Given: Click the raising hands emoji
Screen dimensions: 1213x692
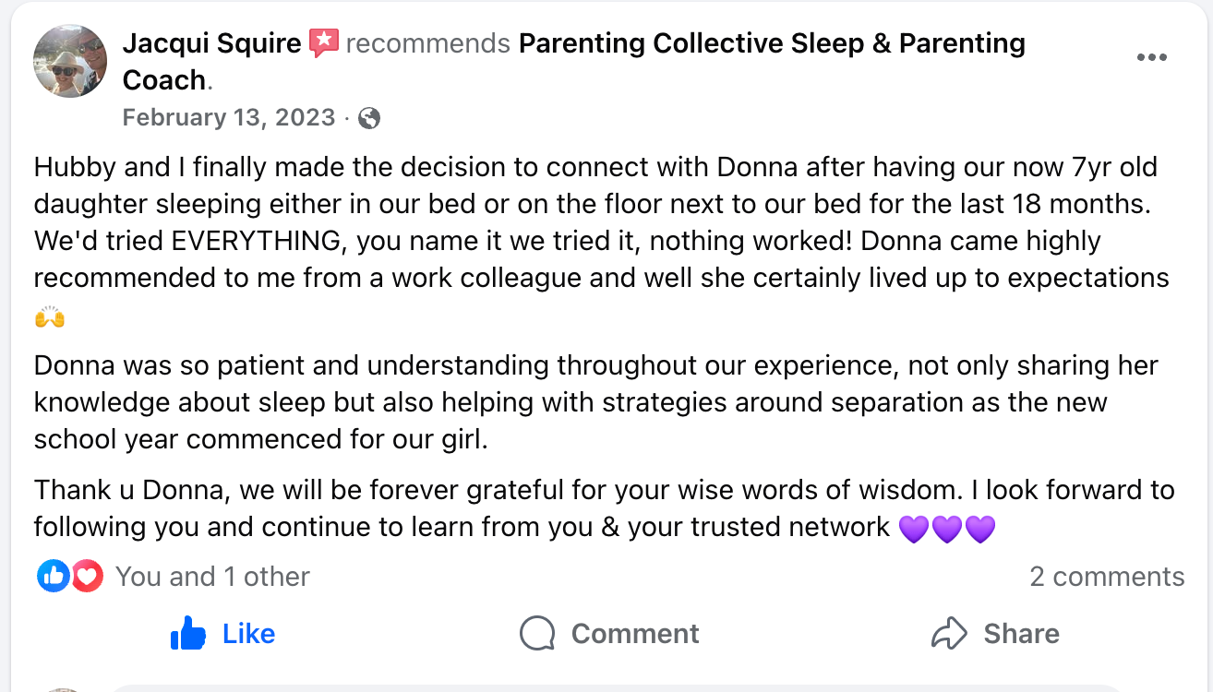Looking at the screenshot, I should (50, 318).
